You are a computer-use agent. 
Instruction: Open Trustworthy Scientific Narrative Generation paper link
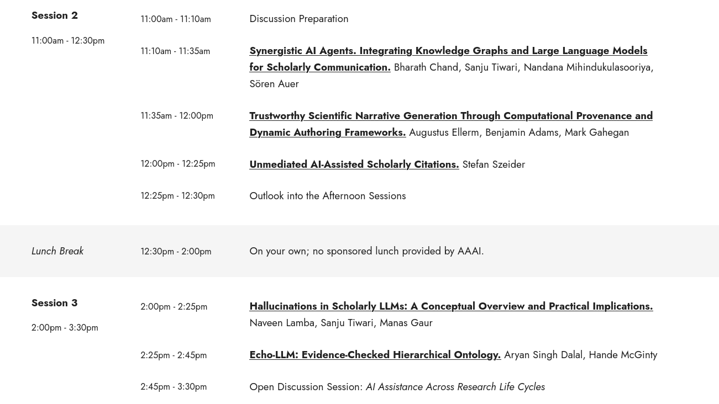[x=450, y=116]
